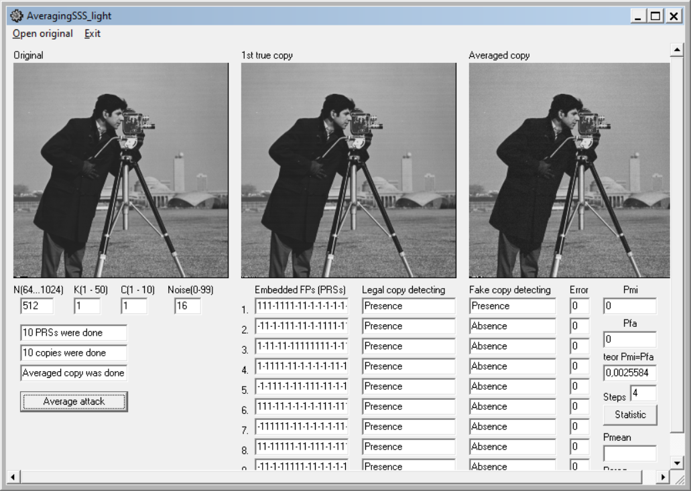The image size is (691, 491).
Task: Click the horizontal scrollbar right arrow
Action: (x=663, y=476)
